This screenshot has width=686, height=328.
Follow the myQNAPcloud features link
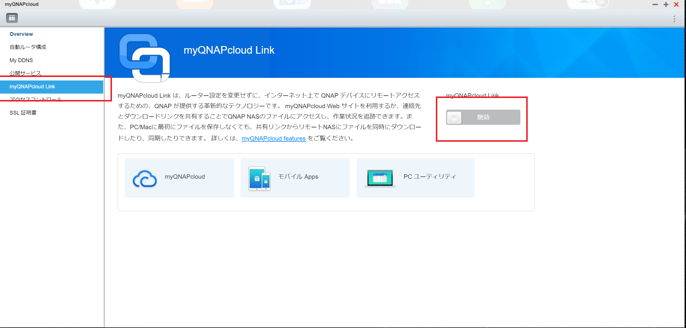273,138
